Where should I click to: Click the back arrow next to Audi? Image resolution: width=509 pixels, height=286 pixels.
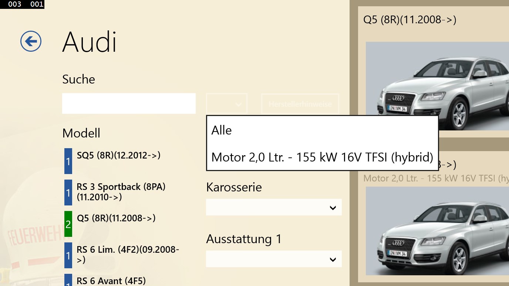point(31,41)
